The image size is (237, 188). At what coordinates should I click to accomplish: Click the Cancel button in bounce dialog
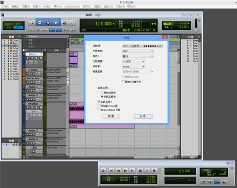111,116
